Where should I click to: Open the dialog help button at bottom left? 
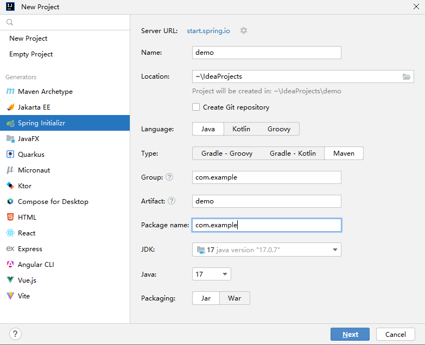[15, 334]
